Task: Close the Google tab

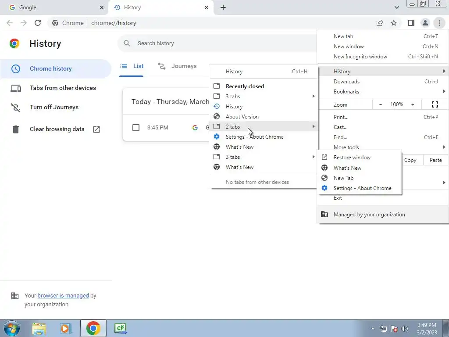Action: tap(102, 7)
